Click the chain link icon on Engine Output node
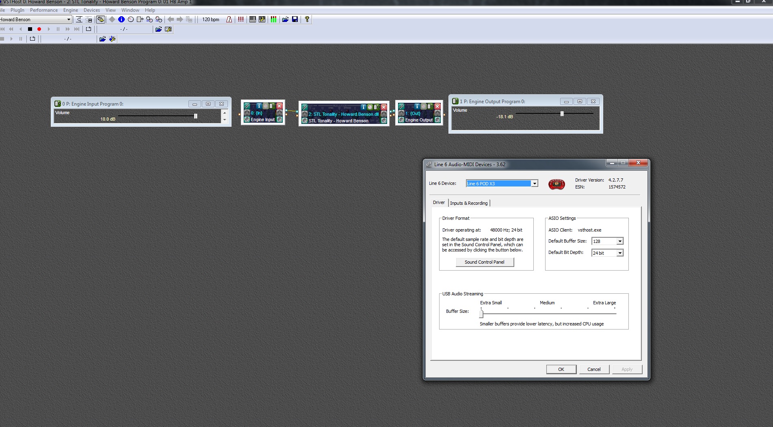The height and width of the screenshot is (427, 773). point(401,106)
